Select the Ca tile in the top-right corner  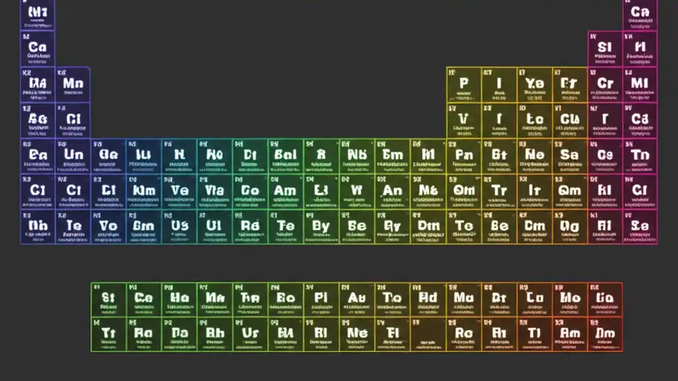pyautogui.click(x=640, y=12)
